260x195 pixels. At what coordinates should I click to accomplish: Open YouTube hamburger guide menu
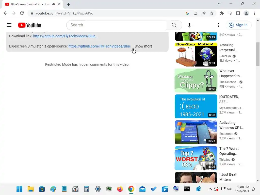(9, 25)
